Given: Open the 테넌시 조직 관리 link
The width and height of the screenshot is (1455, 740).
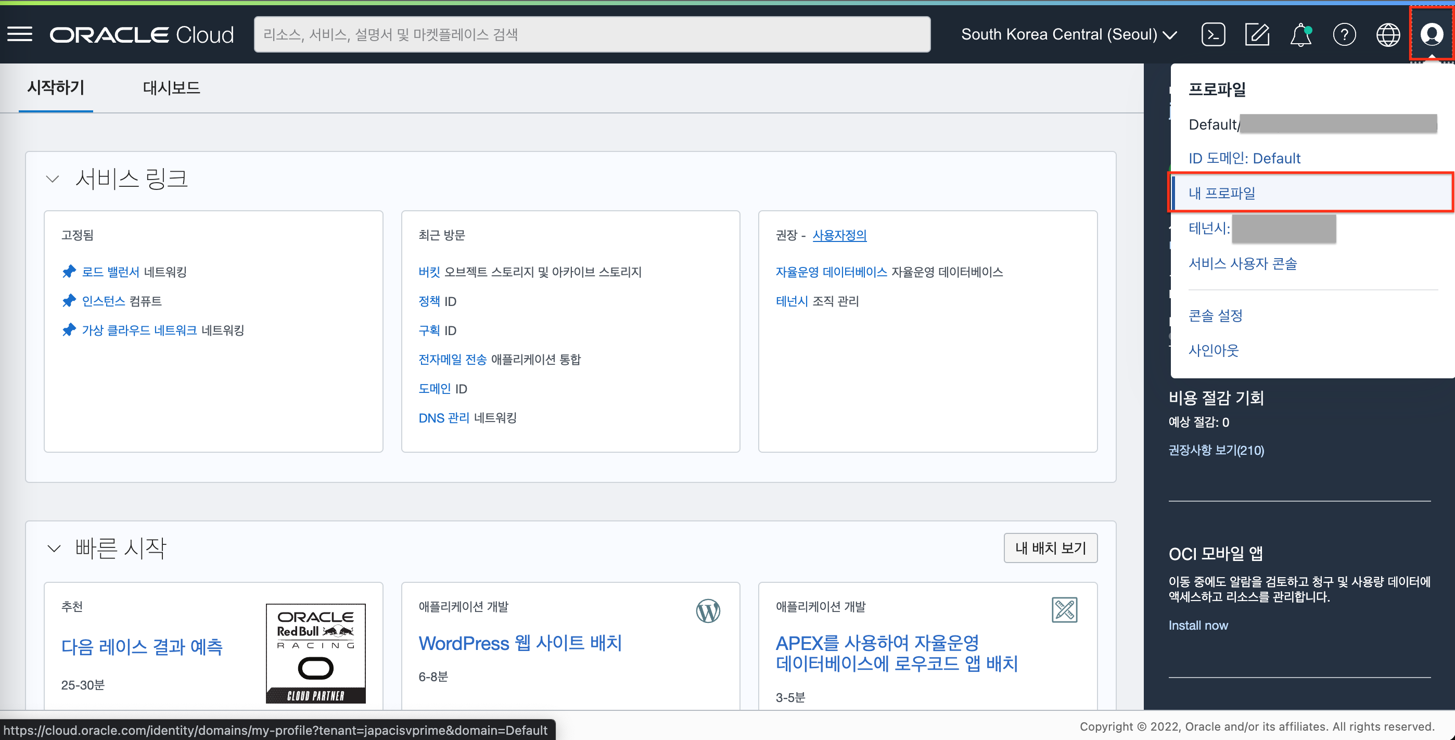Looking at the screenshot, I should (792, 301).
